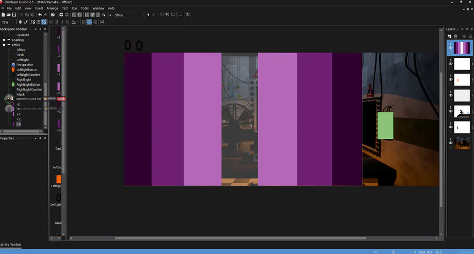Apply underline text formatting

pos(67,22)
